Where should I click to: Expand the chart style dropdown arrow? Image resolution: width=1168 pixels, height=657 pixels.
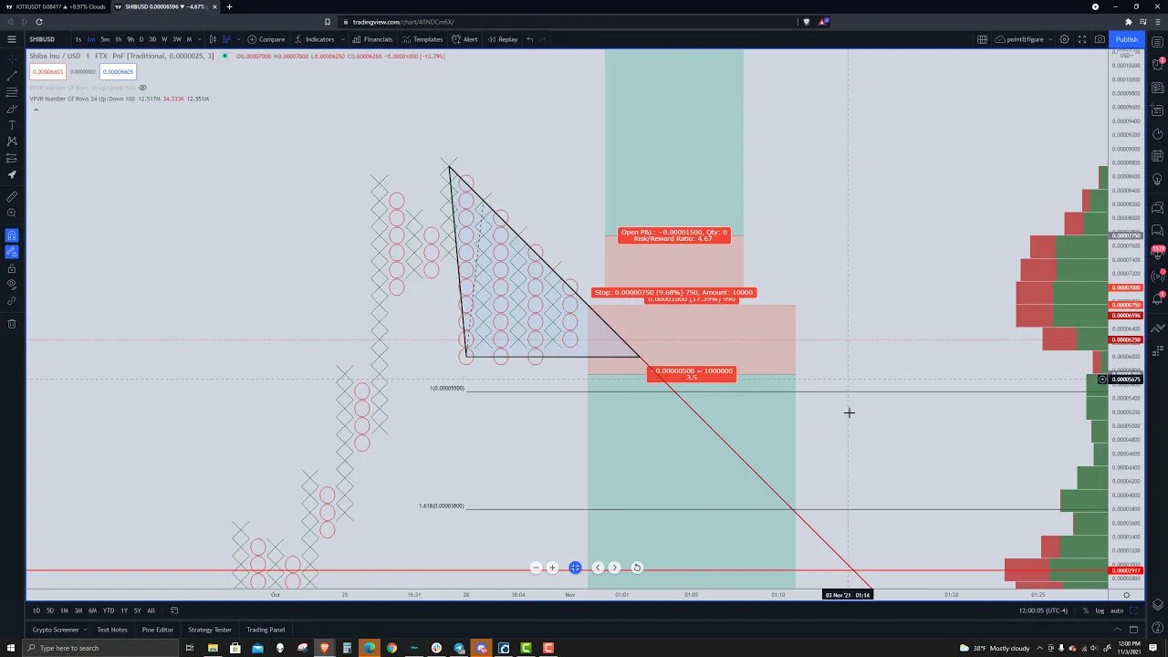click(237, 39)
